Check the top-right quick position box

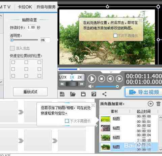tap(39, 62)
